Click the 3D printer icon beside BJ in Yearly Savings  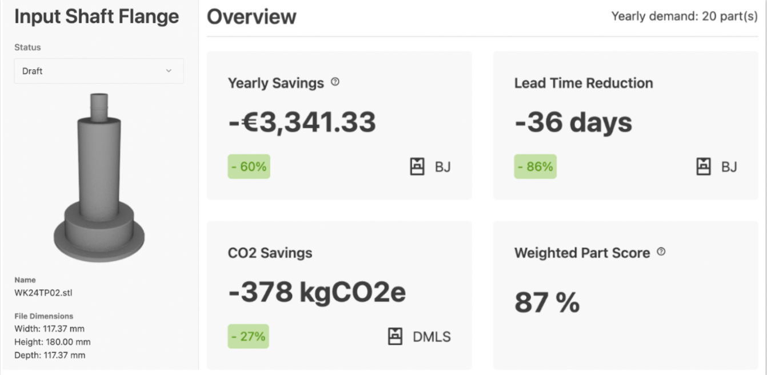click(x=418, y=166)
